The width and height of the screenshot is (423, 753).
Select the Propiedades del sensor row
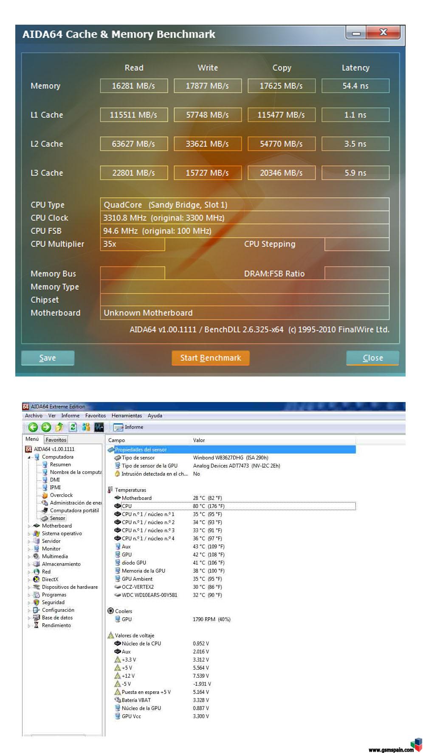coord(231,450)
